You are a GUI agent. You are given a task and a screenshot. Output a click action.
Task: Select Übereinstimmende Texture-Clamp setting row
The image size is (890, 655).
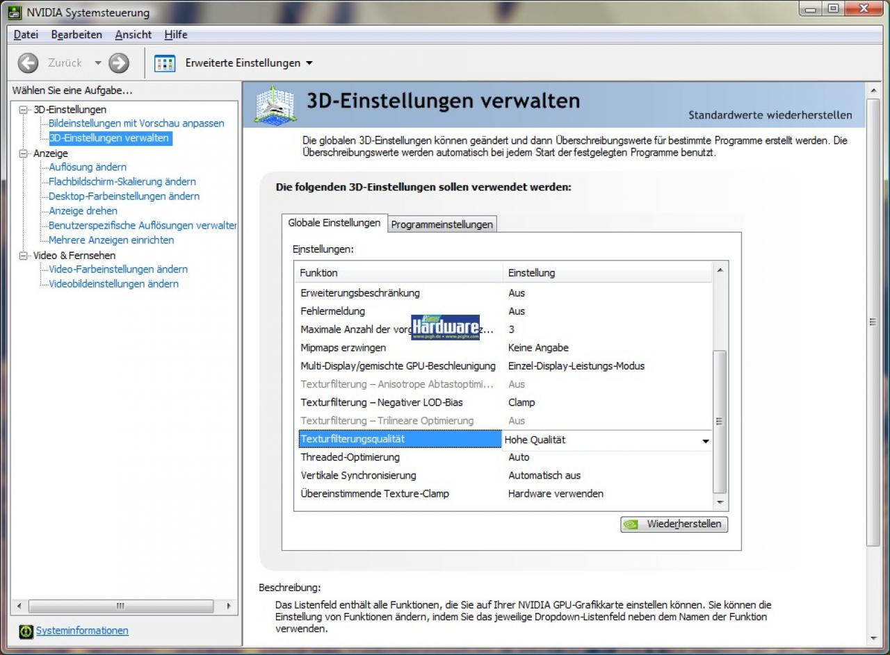click(504, 494)
